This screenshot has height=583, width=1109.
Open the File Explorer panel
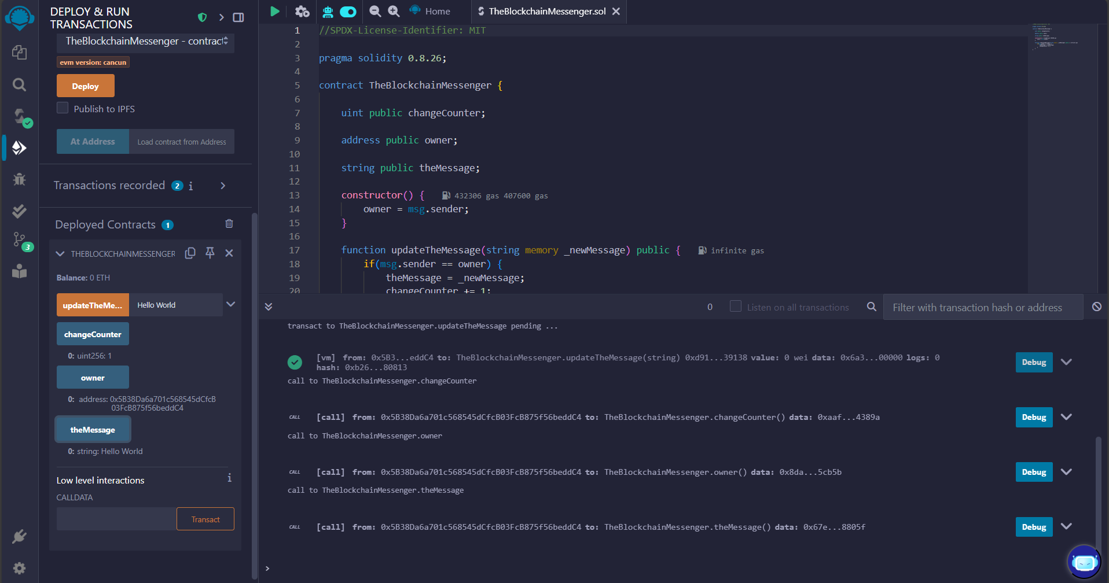[x=19, y=52]
